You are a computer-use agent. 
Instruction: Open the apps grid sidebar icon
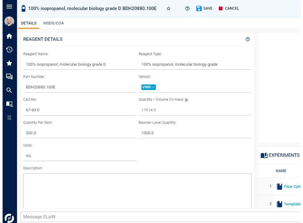click(9, 118)
